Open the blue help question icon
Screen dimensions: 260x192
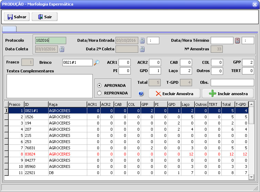pyautogui.click(x=141, y=93)
